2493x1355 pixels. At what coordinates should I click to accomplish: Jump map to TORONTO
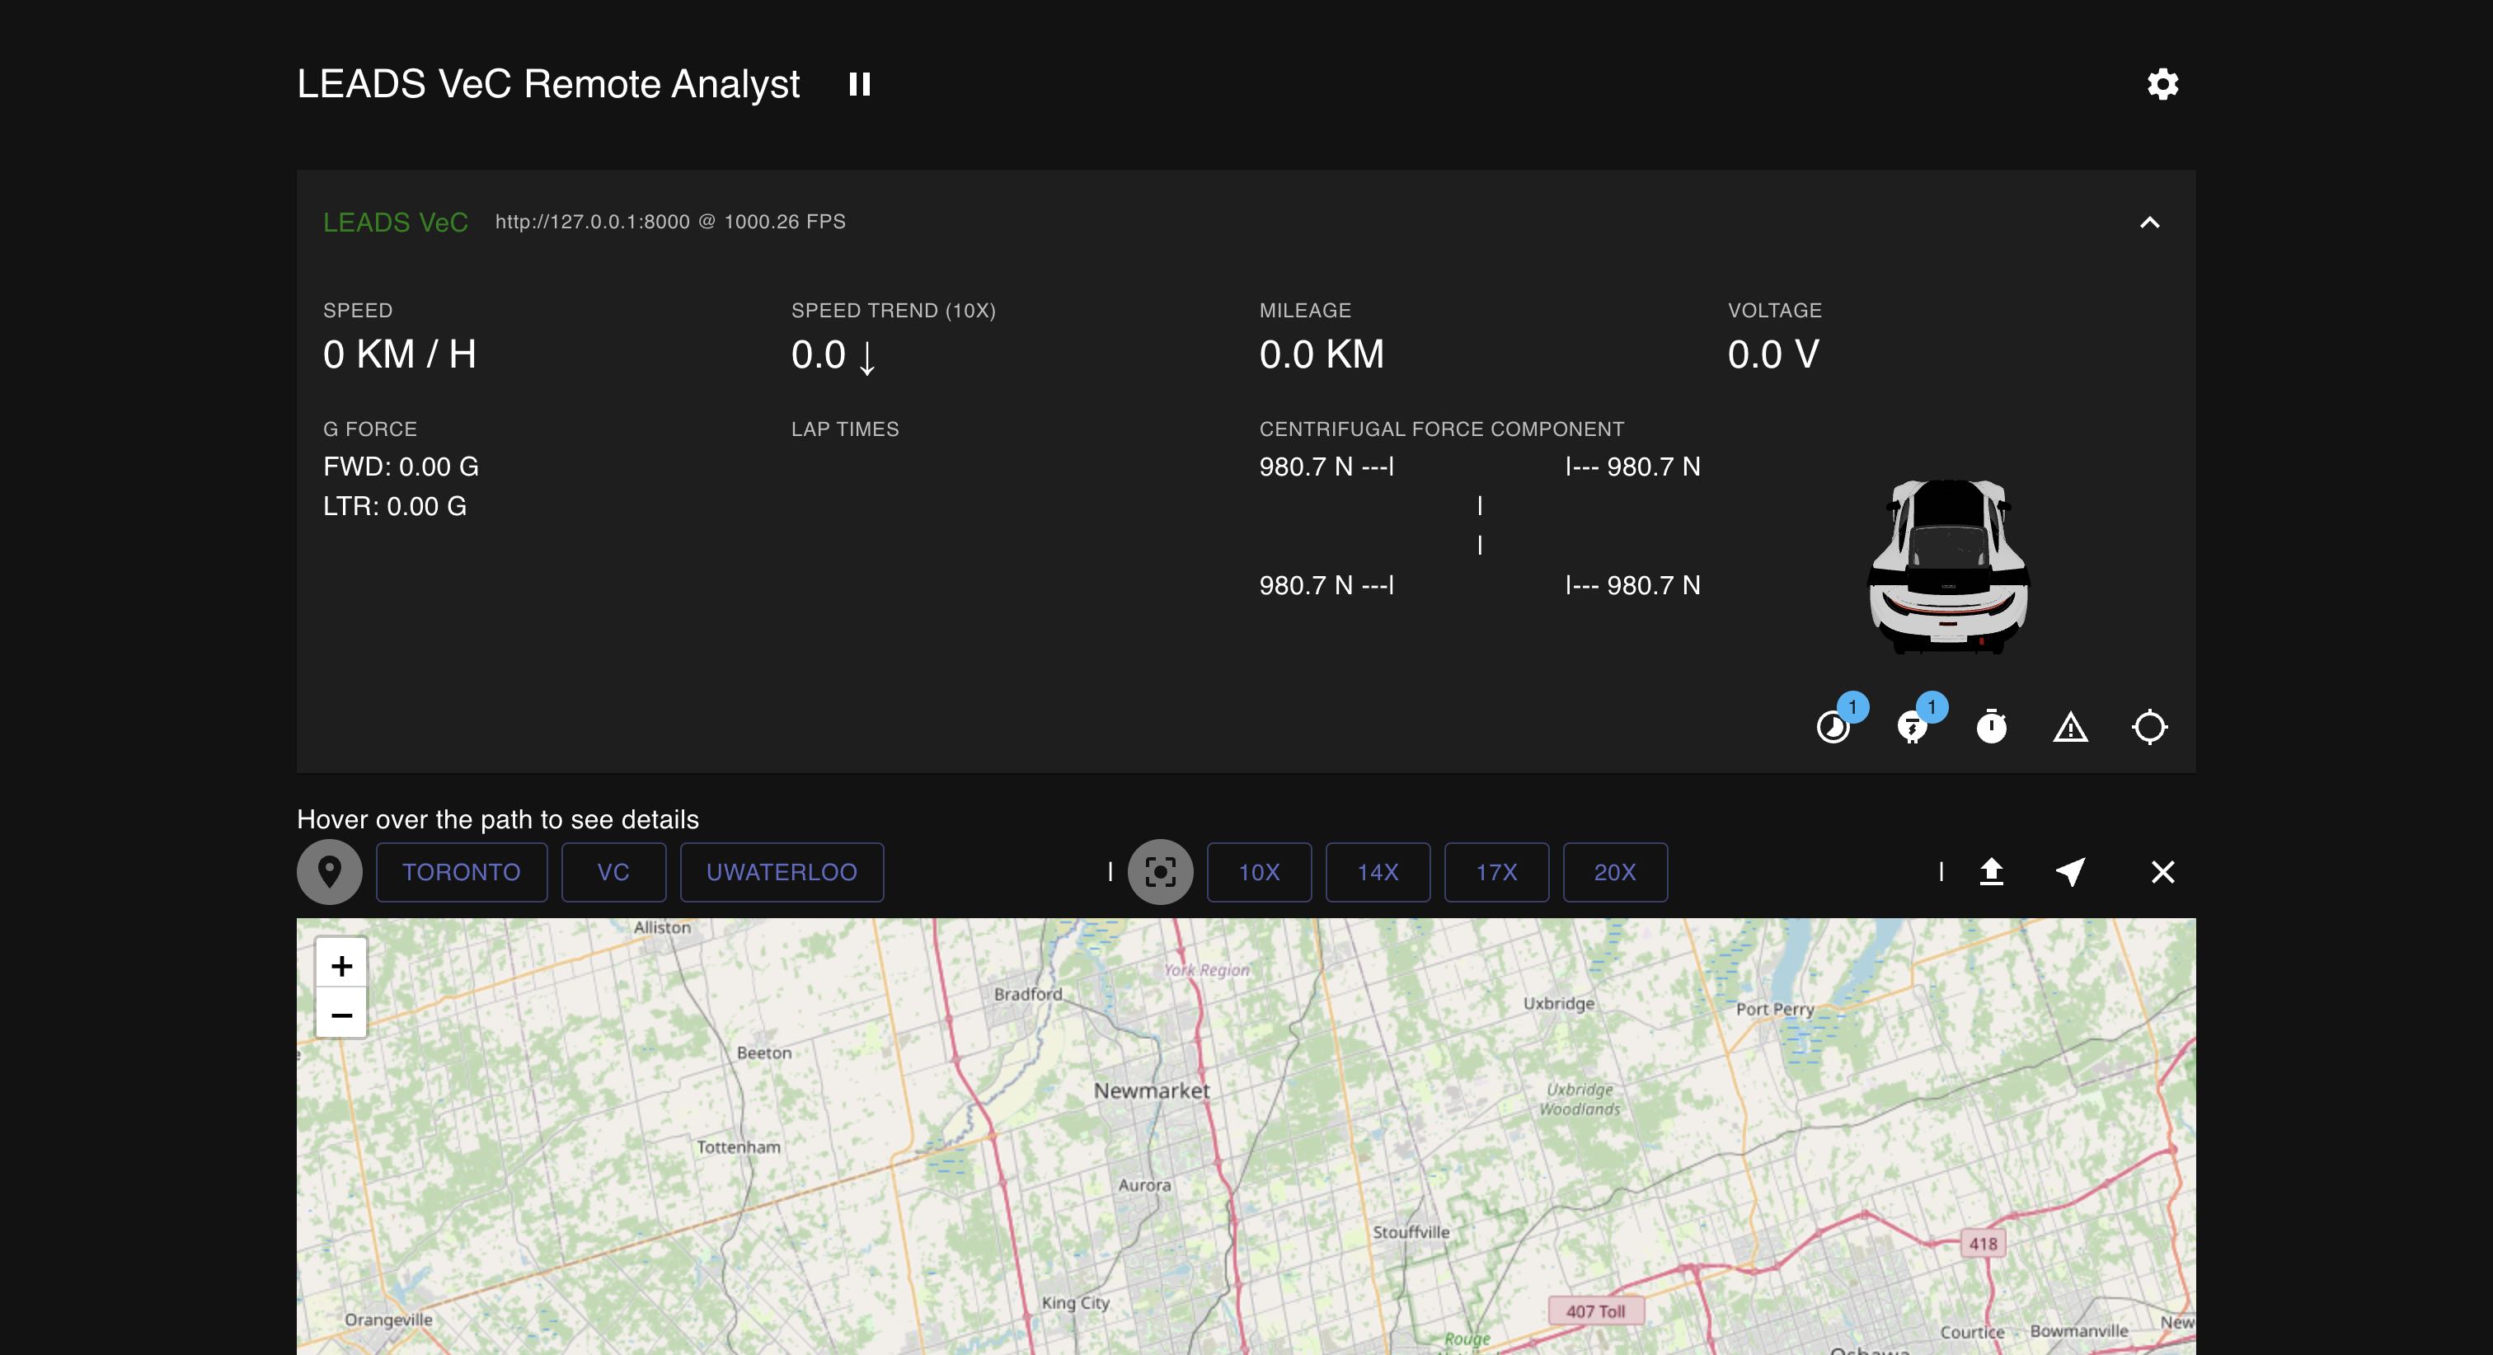coord(461,872)
